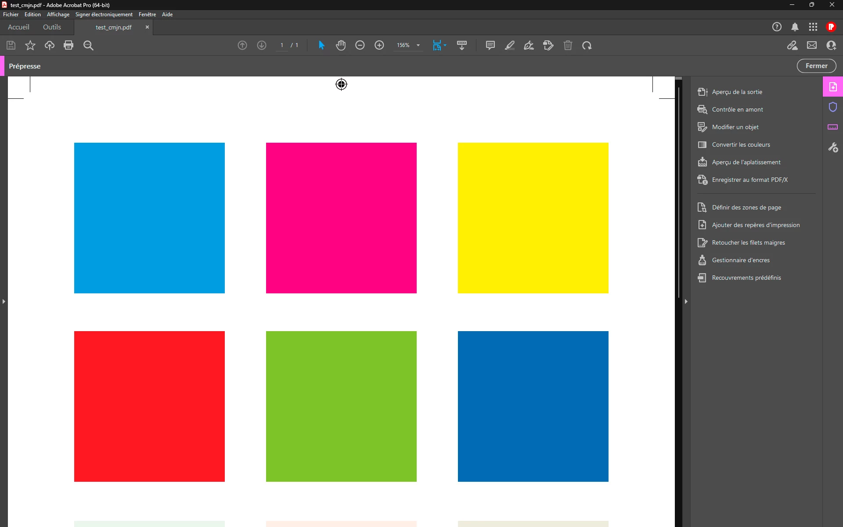This screenshot has height=527, width=843.
Task: Click Convertir les couleurs
Action: tap(741, 144)
